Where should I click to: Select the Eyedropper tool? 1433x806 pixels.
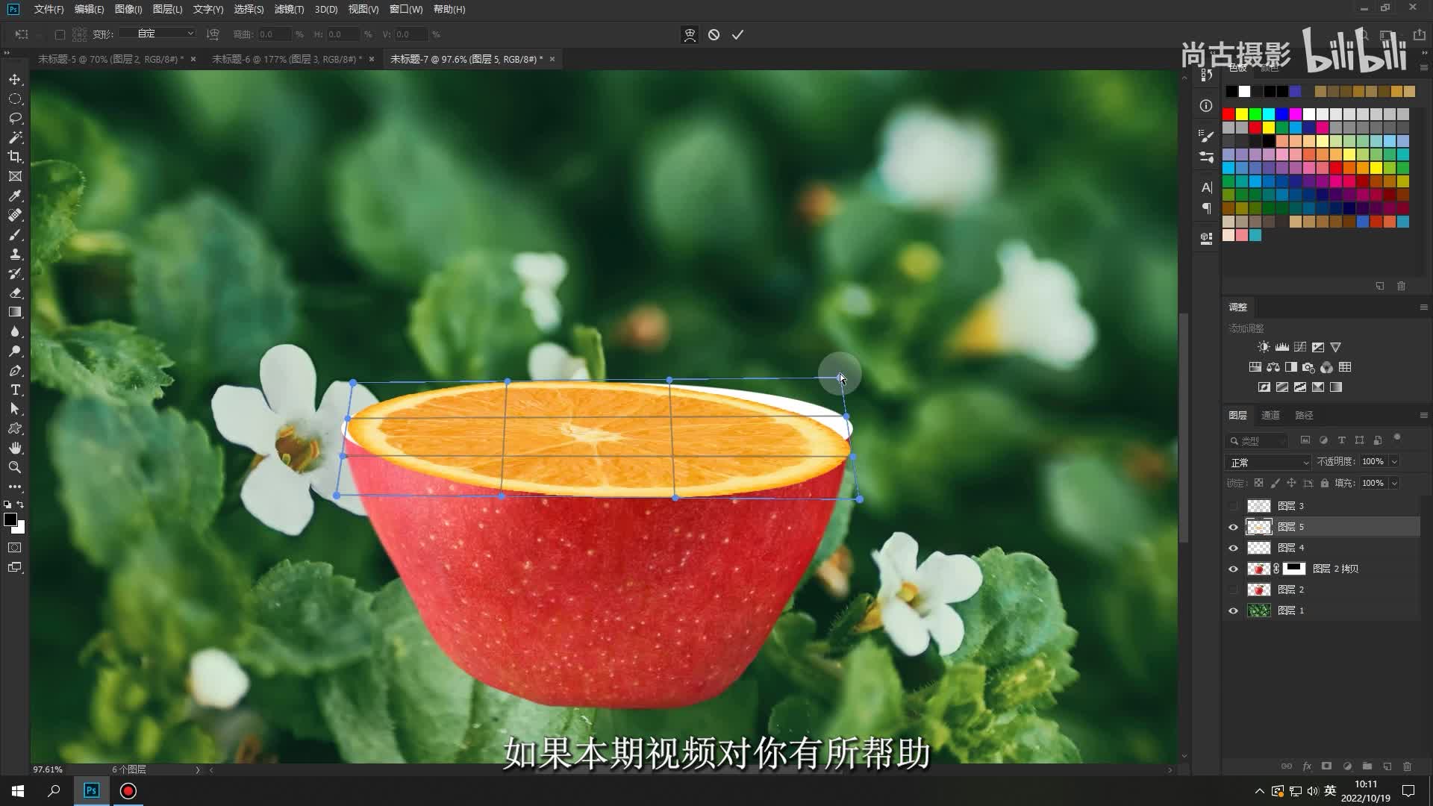coord(15,196)
